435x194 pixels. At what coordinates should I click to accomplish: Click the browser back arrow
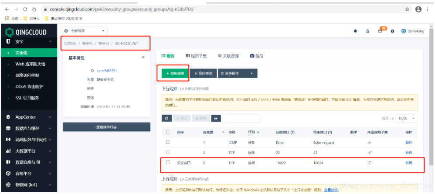click(7, 9)
